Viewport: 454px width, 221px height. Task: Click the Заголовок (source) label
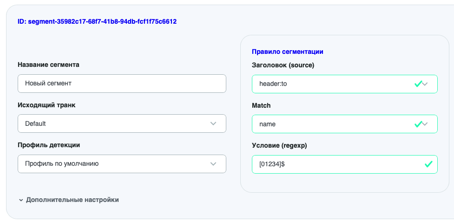point(283,65)
